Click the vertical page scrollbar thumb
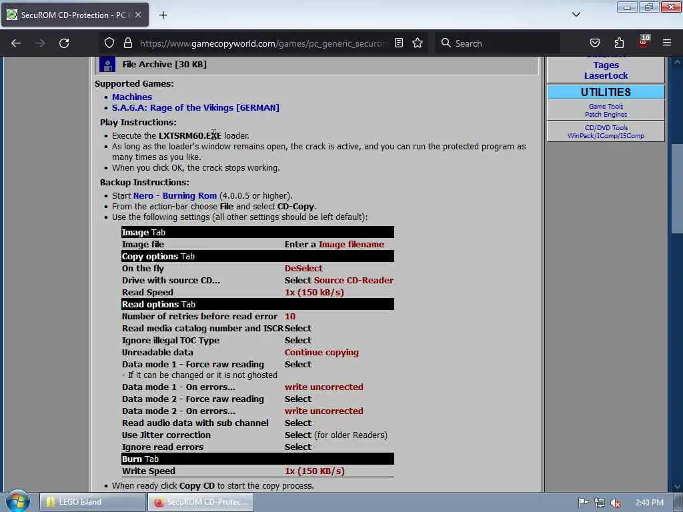 coord(677,188)
